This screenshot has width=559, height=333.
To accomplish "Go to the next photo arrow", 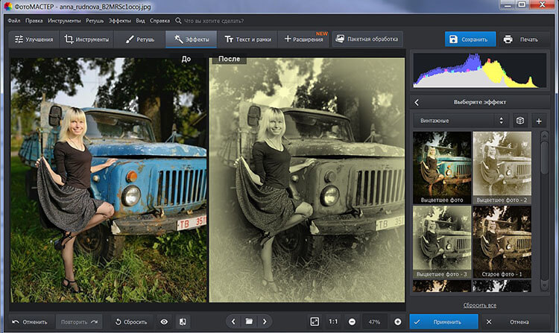I will click(265, 321).
